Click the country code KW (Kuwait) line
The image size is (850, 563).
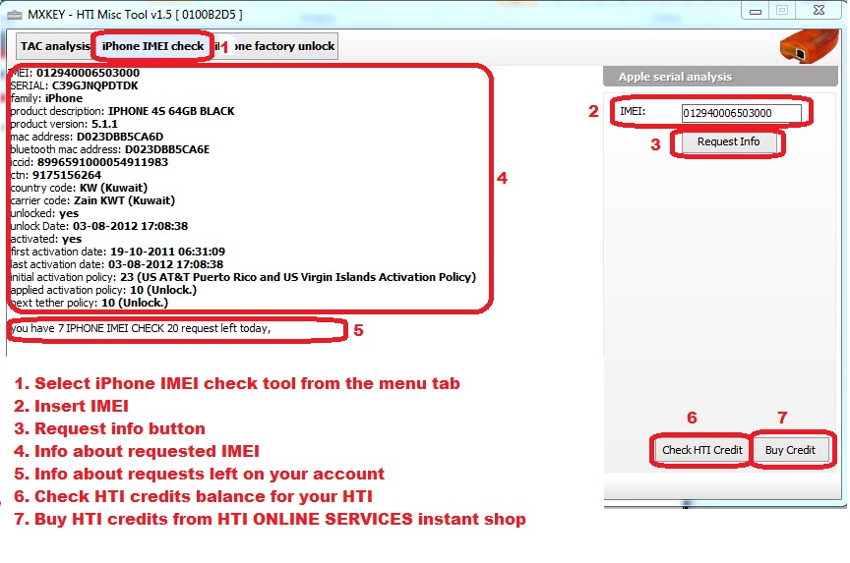79,188
